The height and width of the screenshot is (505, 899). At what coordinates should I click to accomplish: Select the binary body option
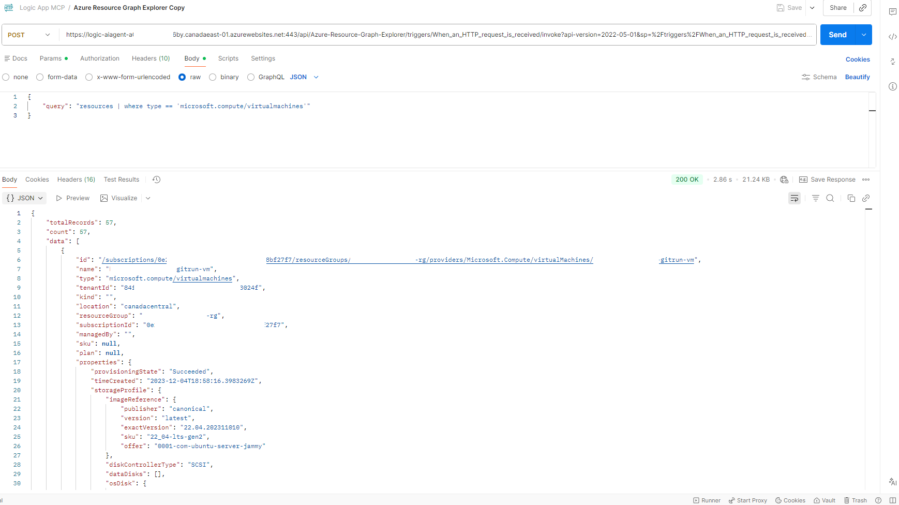click(213, 77)
